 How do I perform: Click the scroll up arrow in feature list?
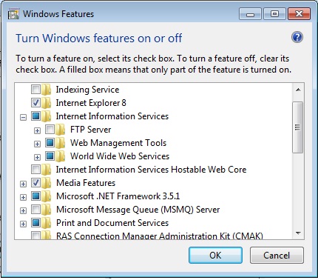(298, 90)
